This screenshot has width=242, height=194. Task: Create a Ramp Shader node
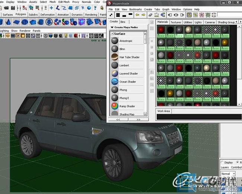click(x=128, y=106)
